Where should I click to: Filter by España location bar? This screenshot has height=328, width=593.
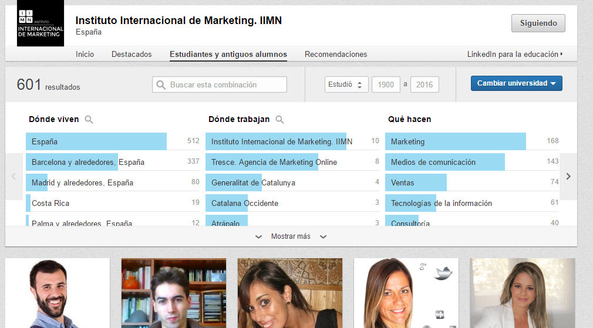pyautogui.click(x=113, y=141)
